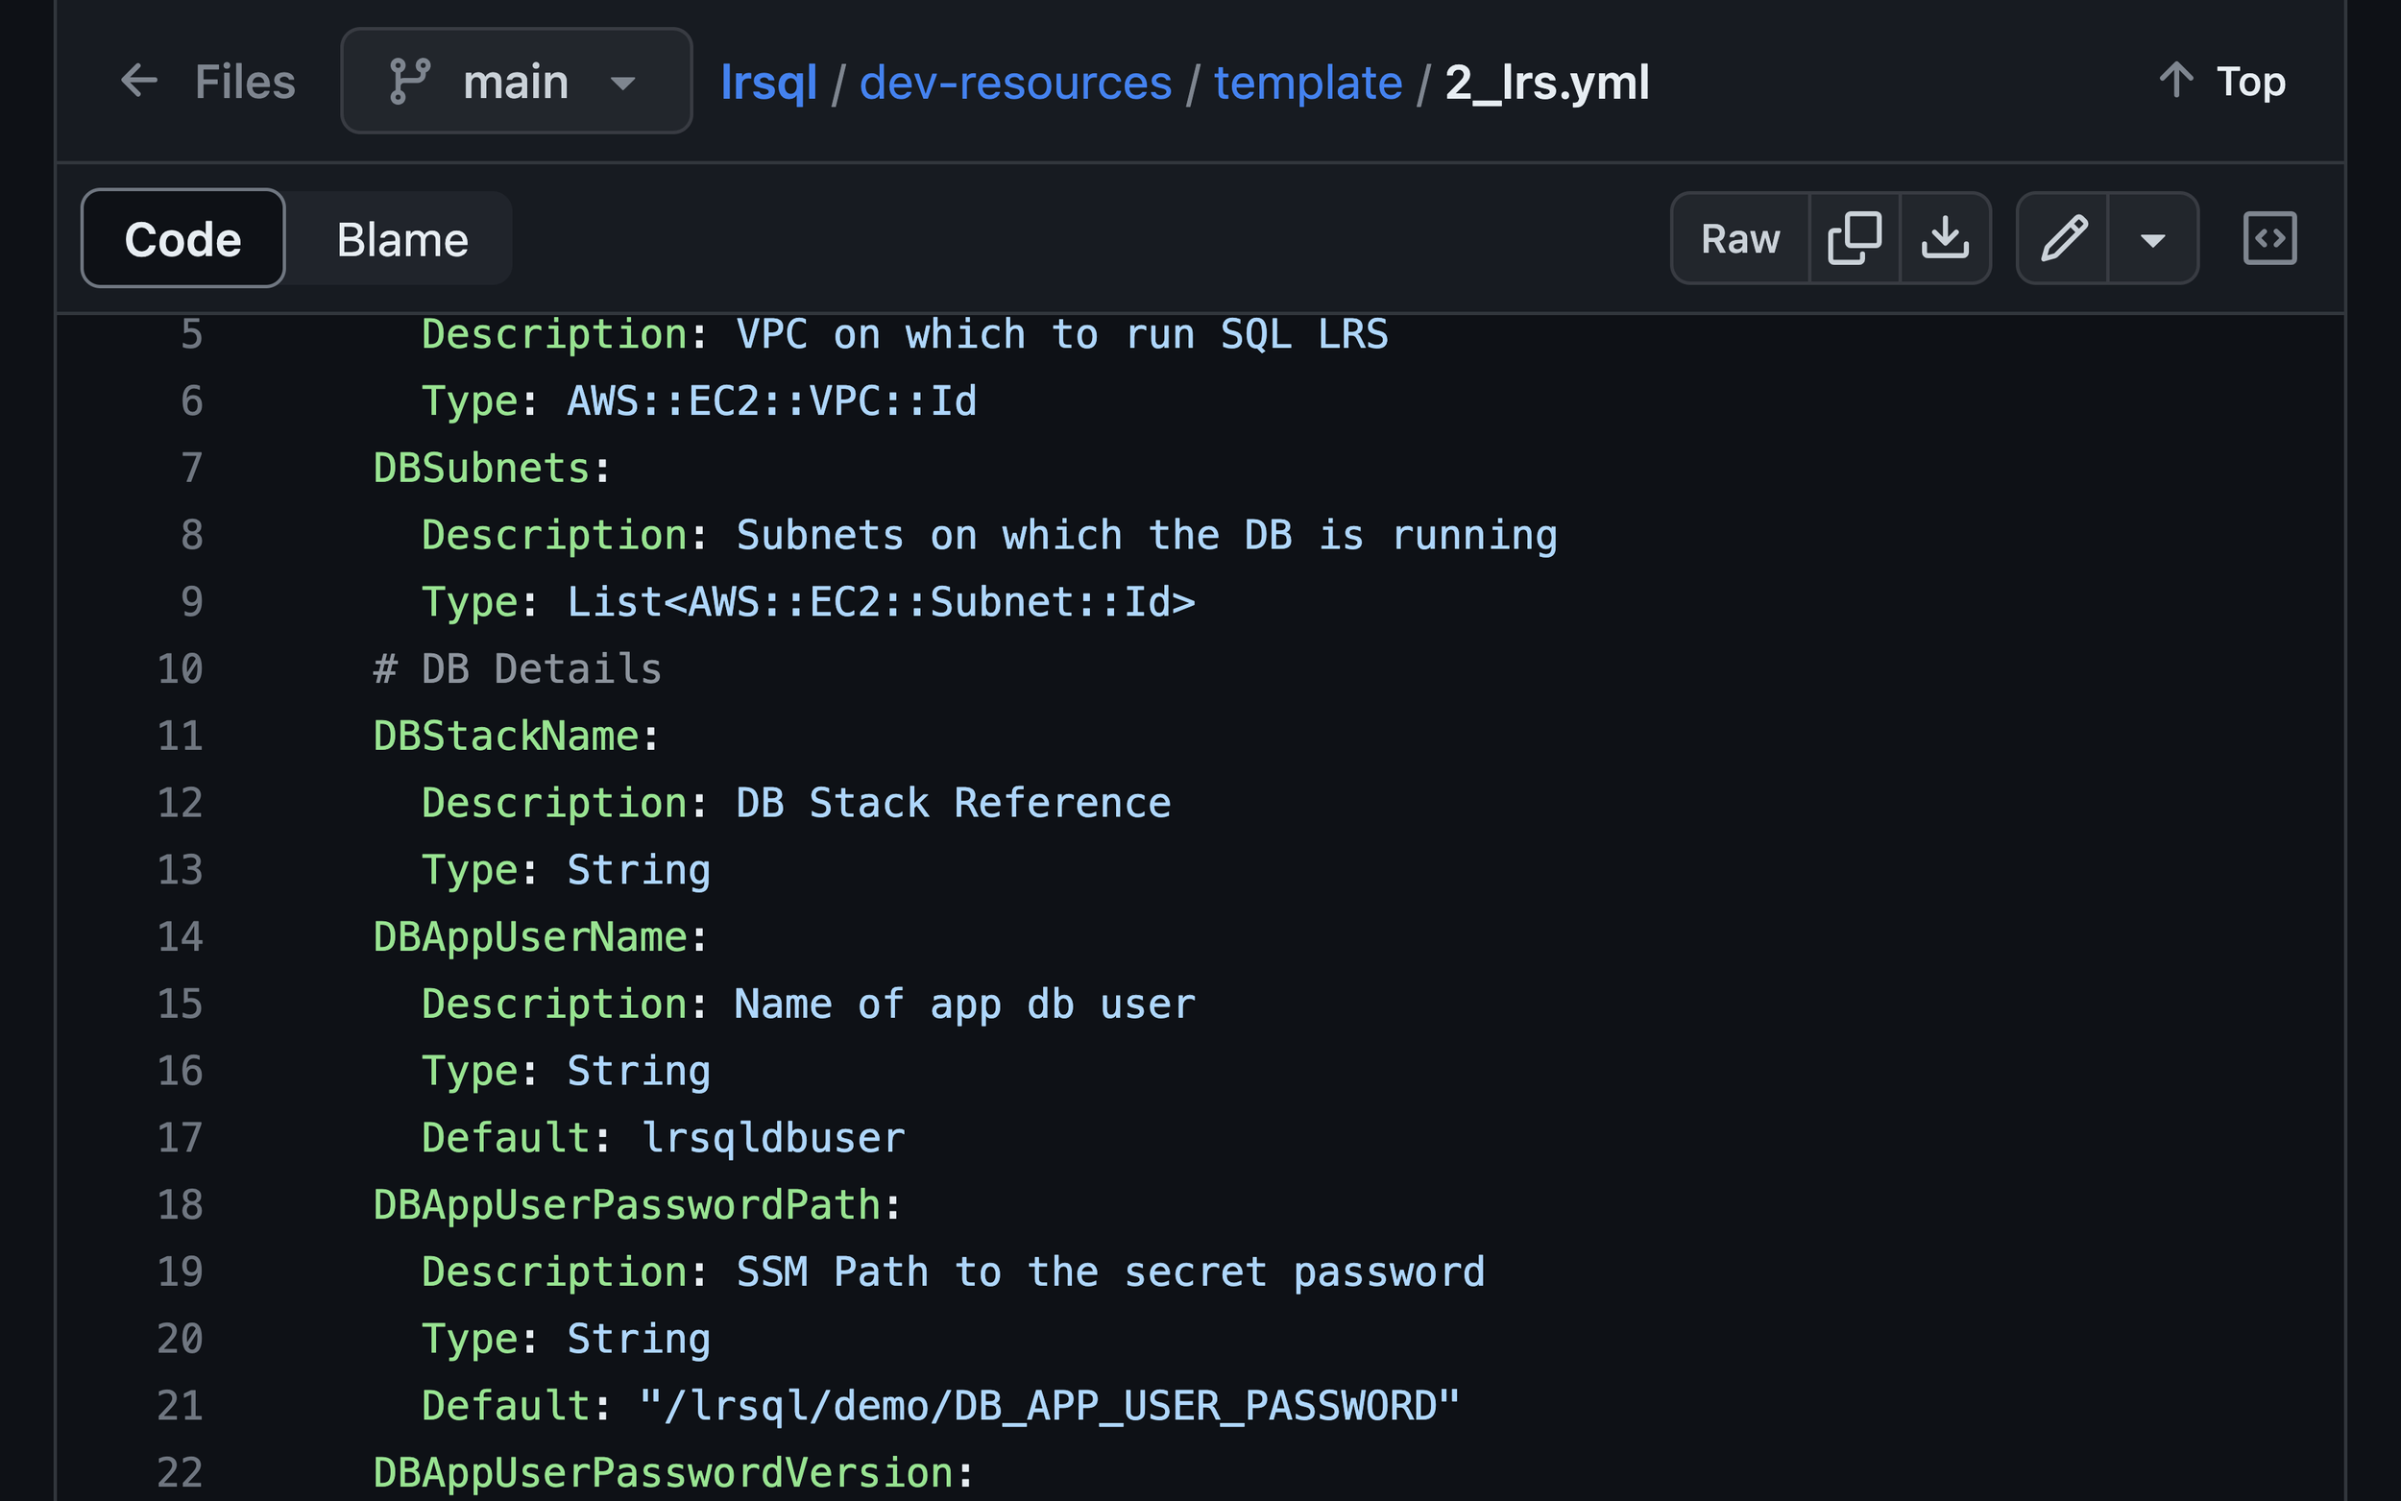Download the 2_lrs.yml file
The image size is (2401, 1501).
[1946, 238]
